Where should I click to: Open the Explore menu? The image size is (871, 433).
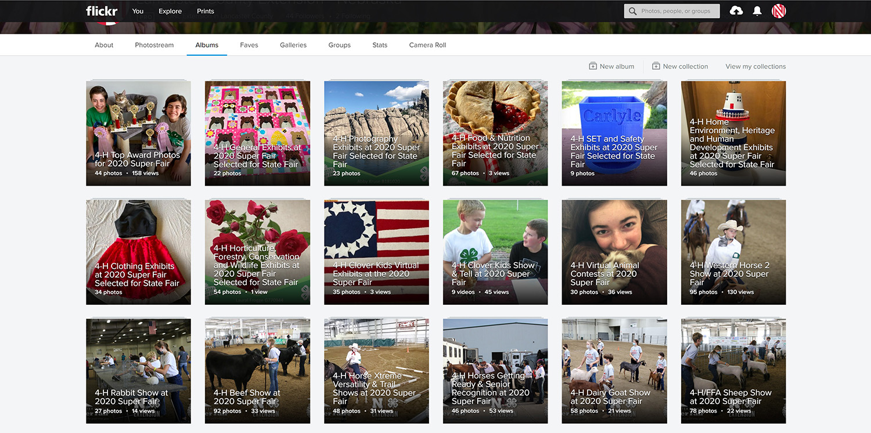click(170, 11)
